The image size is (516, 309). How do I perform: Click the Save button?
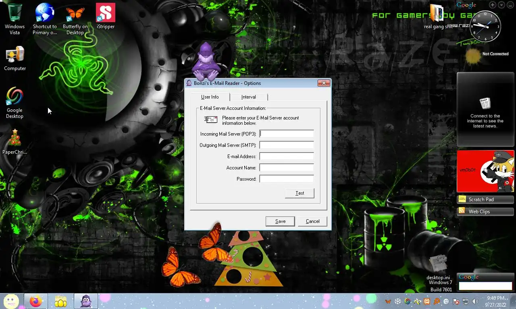click(x=280, y=221)
